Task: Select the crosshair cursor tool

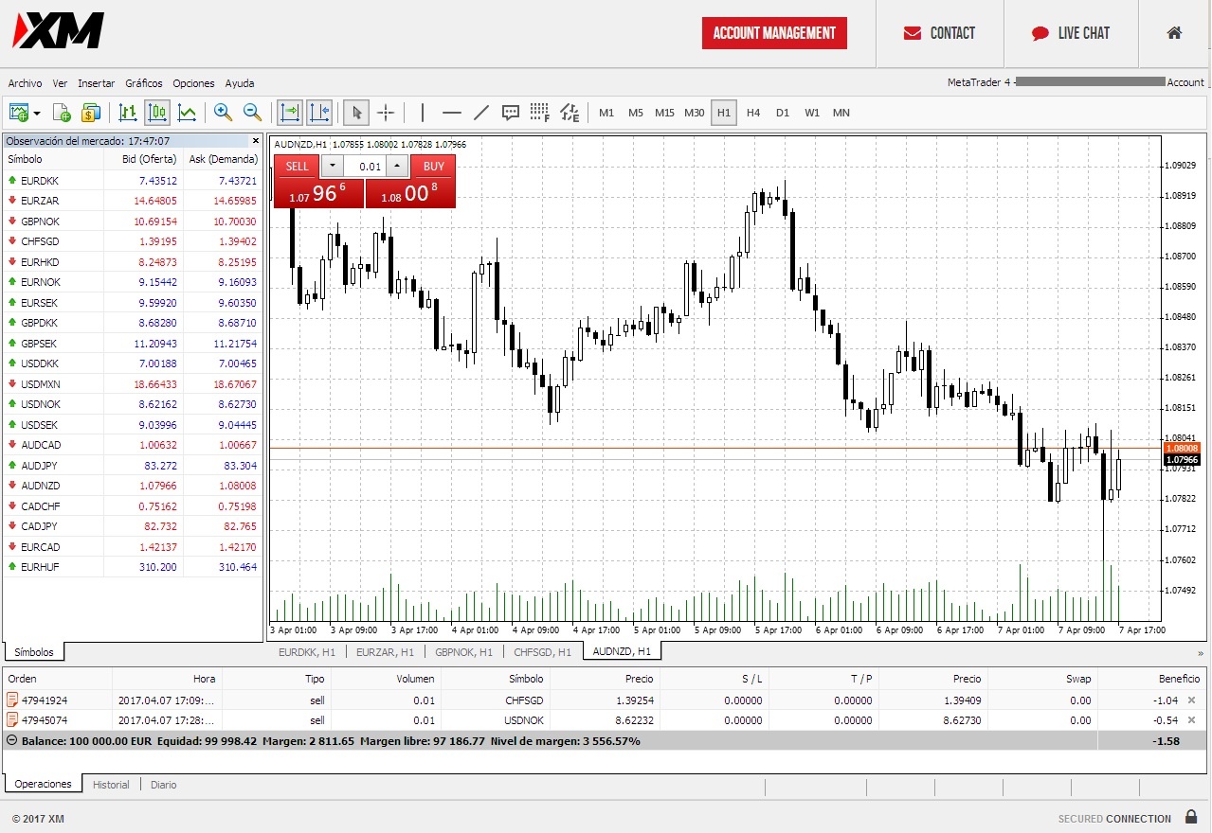Action: click(386, 113)
